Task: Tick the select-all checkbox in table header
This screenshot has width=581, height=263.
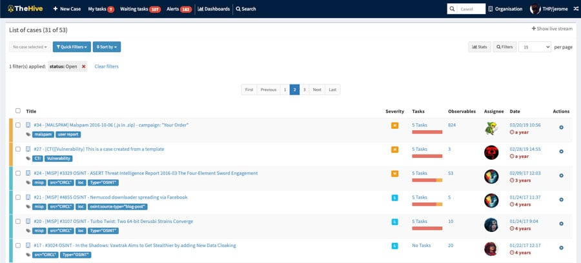Action: tap(18, 111)
